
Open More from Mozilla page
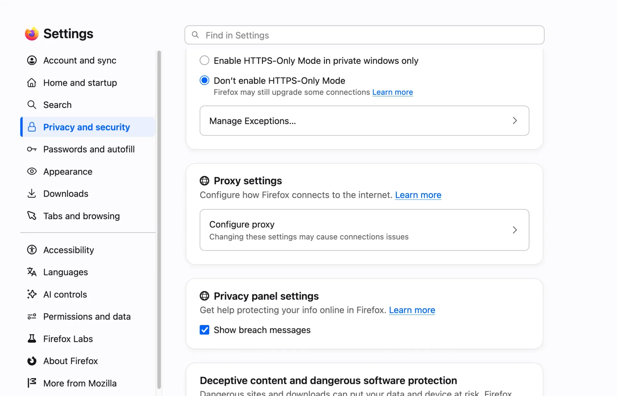point(88,383)
